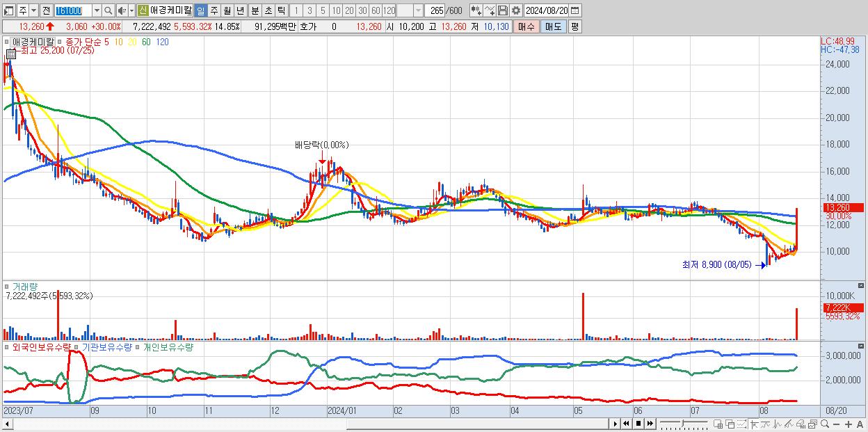Toggle 외국인보유수량 legend marker
The width and height of the screenshot is (868, 432).
[x=7, y=346]
